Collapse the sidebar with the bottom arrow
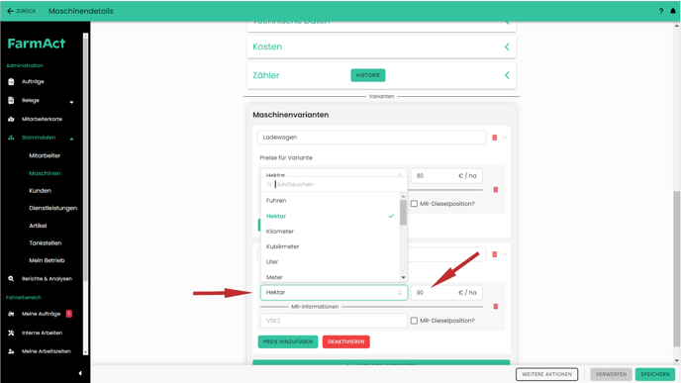681x383 pixels. tap(80, 373)
